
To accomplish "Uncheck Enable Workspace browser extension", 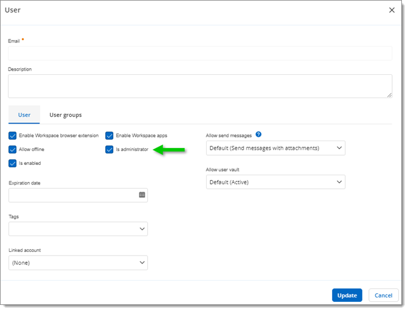I will click(13, 135).
